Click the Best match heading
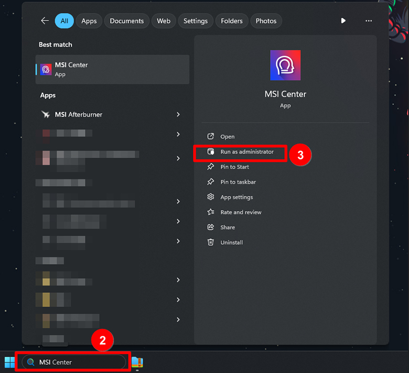The height and width of the screenshot is (373, 409). [x=55, y=45]
